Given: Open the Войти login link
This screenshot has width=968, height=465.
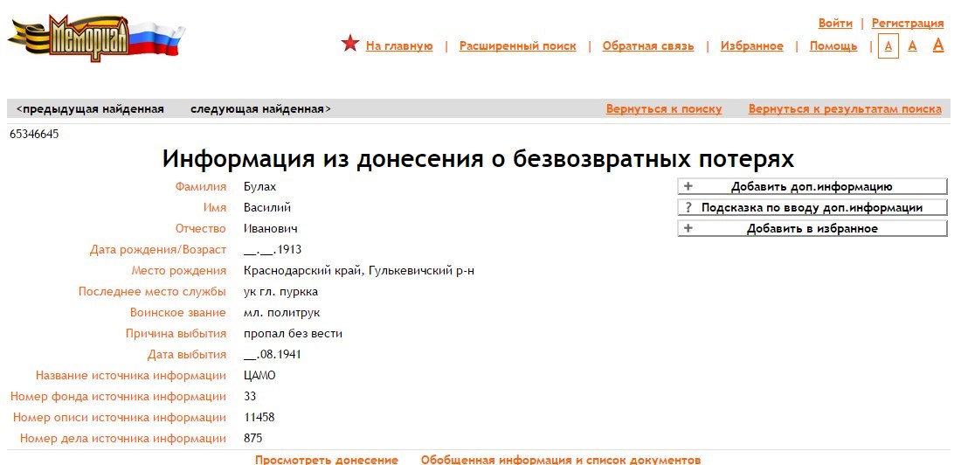Looking at the screenshot, I should (835, 23).
